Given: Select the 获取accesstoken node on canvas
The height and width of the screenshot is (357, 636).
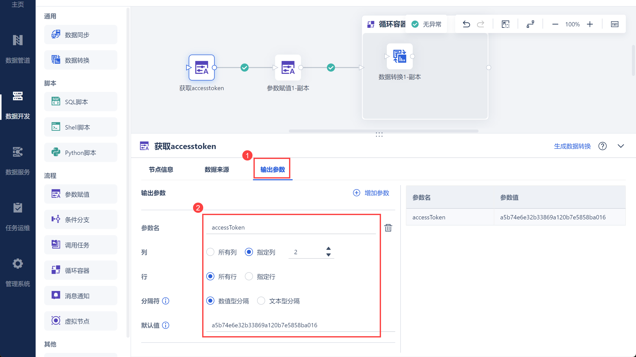Looking at the screenshot, I should 202,68.
